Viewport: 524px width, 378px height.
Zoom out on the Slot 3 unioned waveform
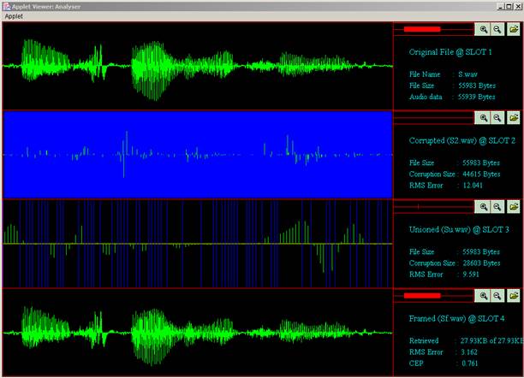(497, 207)
